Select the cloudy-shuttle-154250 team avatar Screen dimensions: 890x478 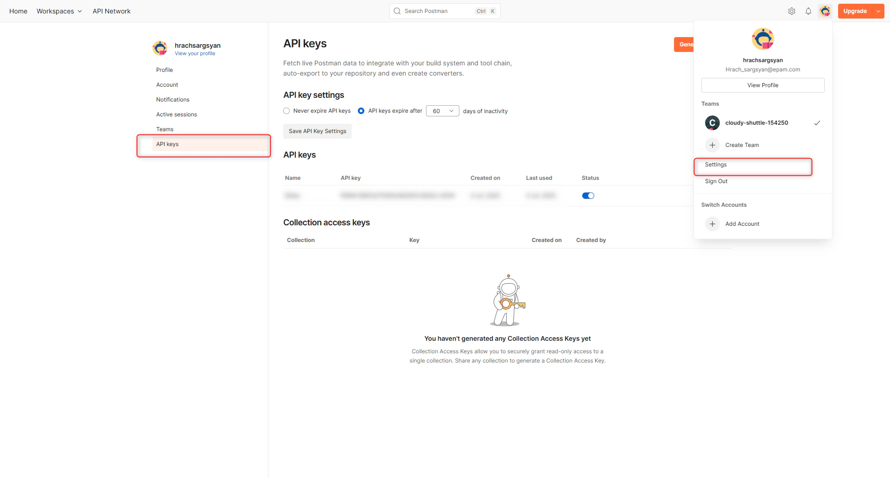point(712,122)
